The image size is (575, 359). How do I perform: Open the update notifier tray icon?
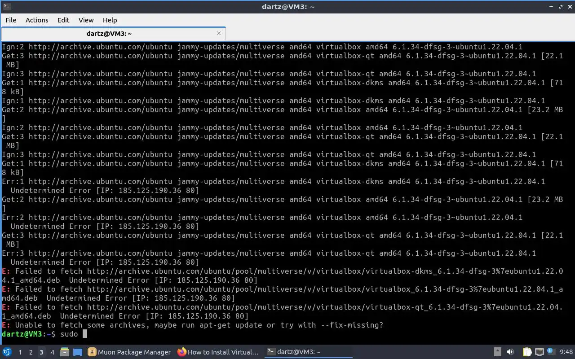[551, 352]
